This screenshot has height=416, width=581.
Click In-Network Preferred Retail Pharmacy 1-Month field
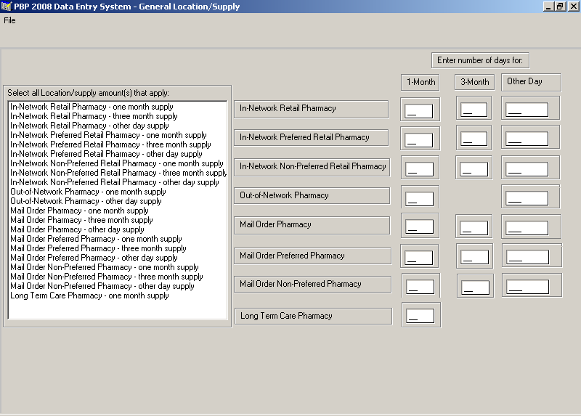(x=419, y=140)
